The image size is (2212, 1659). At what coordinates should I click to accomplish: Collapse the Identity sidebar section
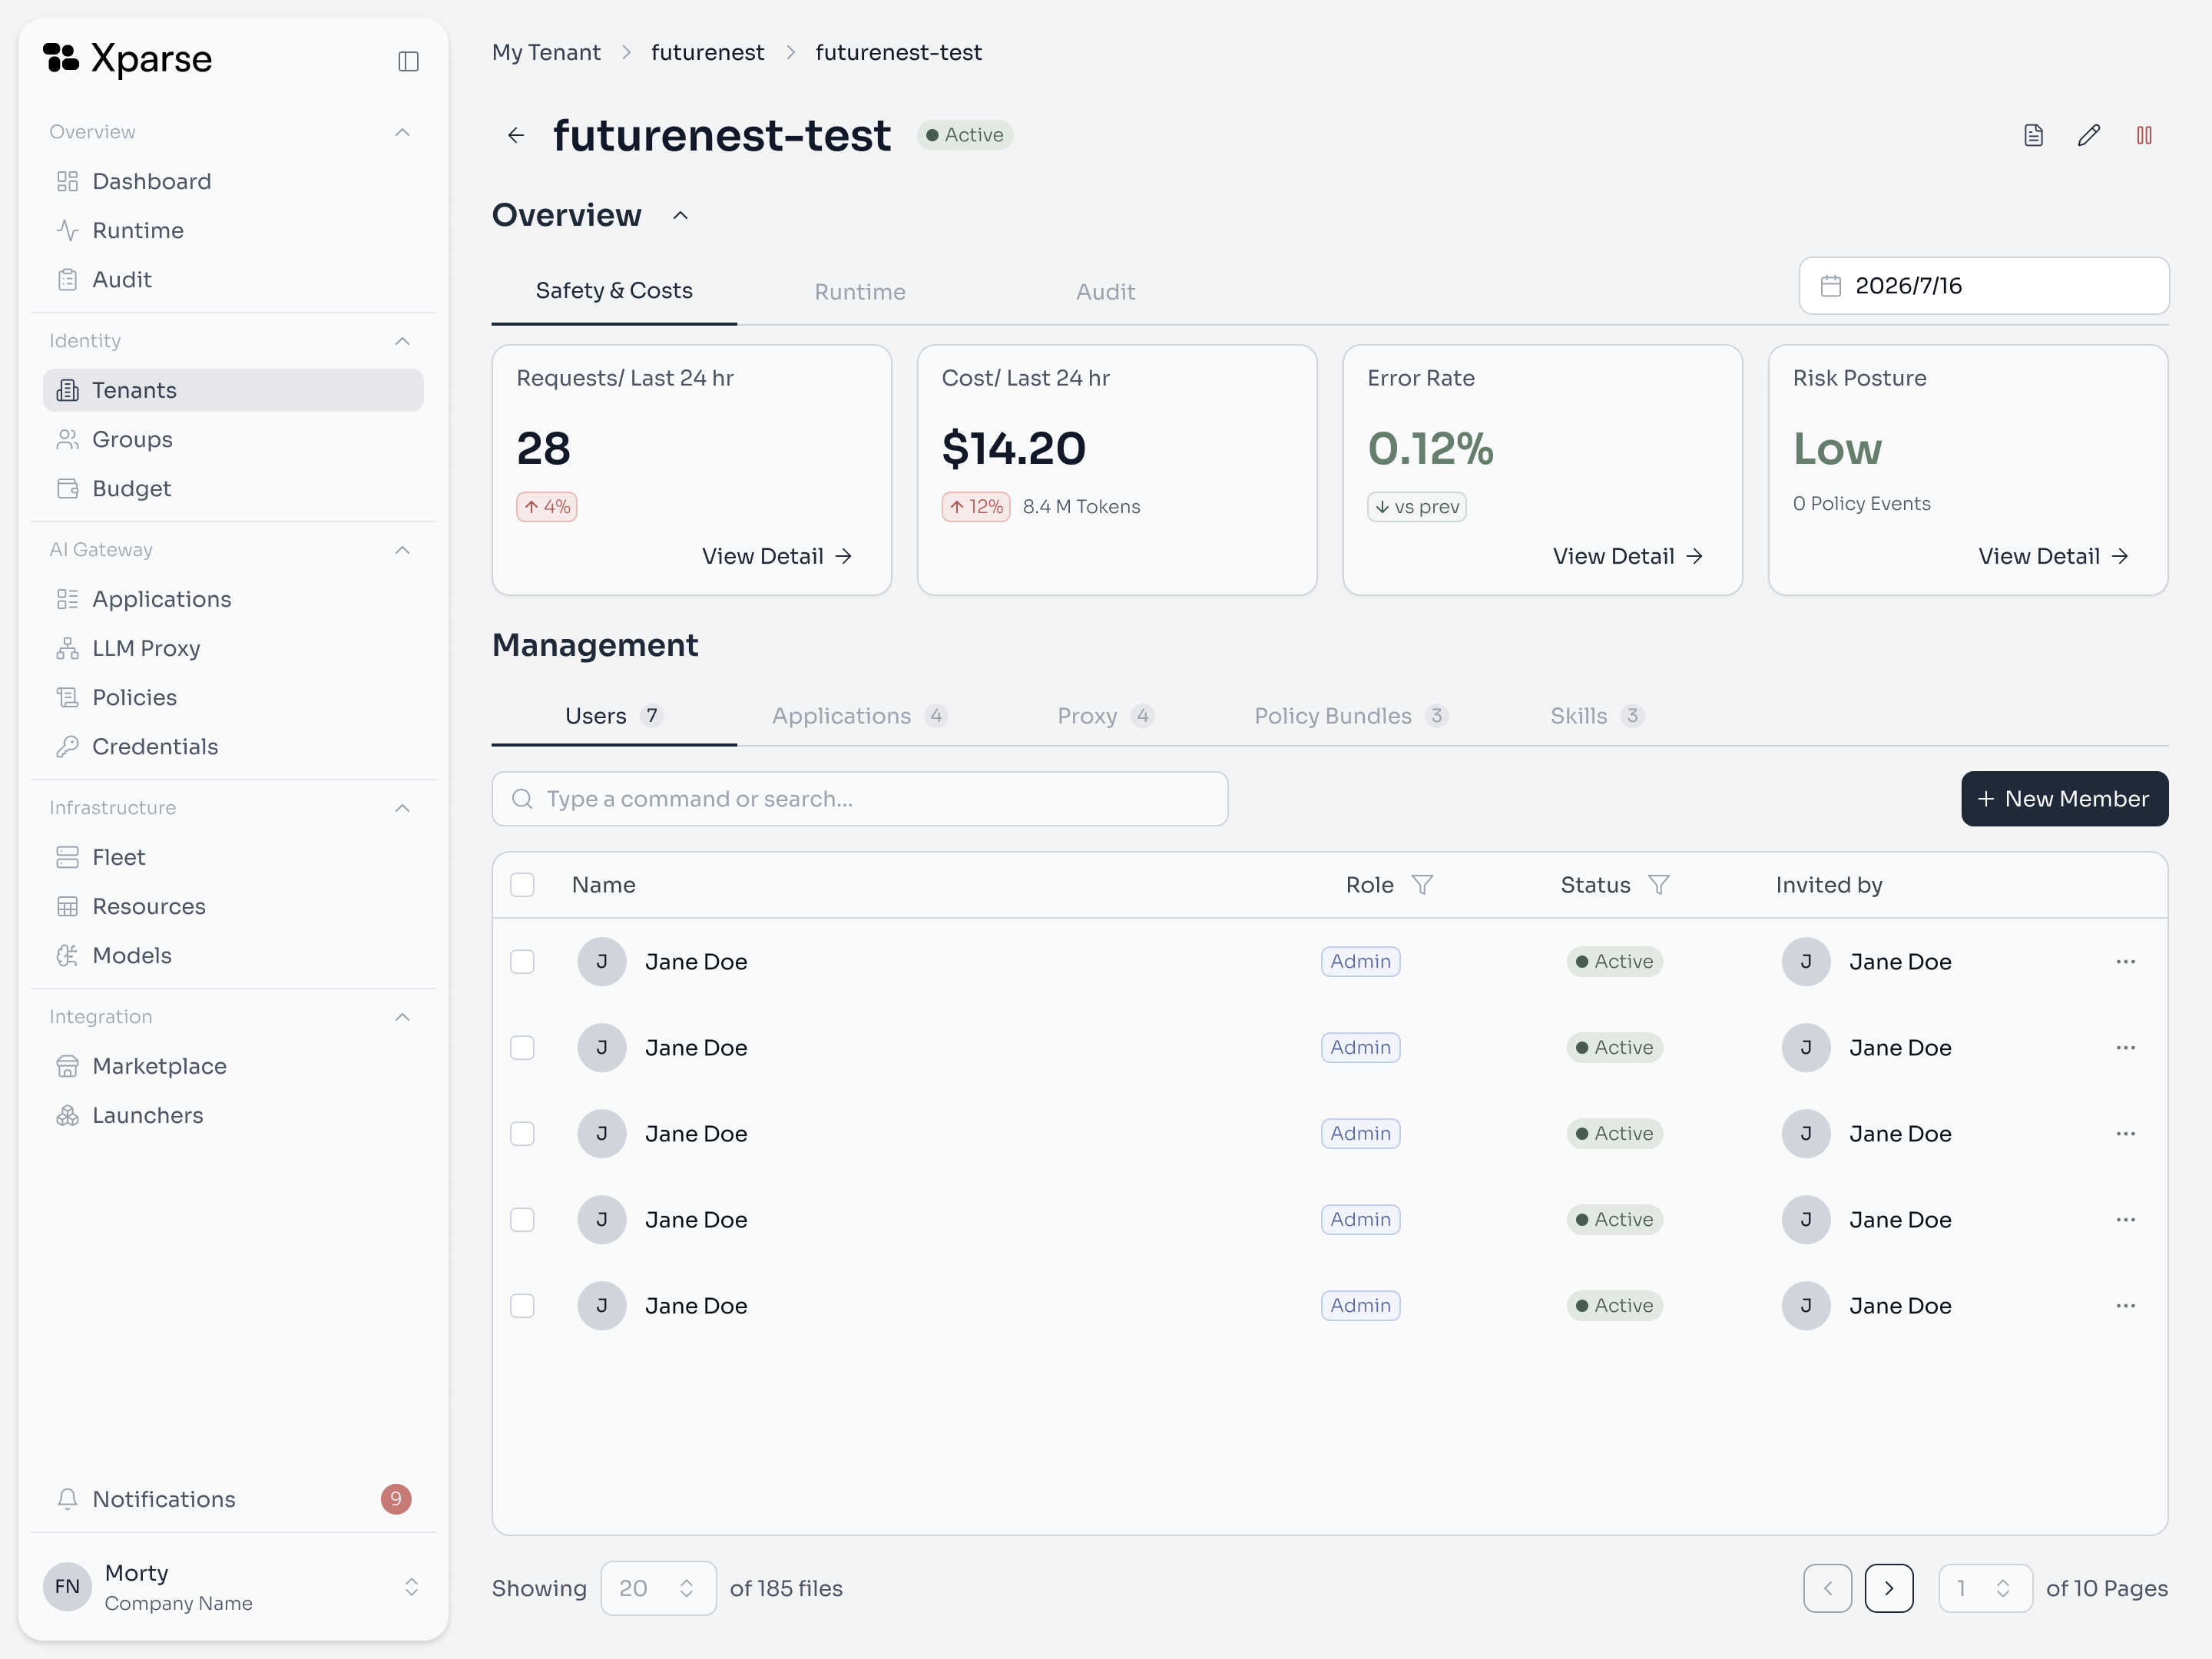402,341
